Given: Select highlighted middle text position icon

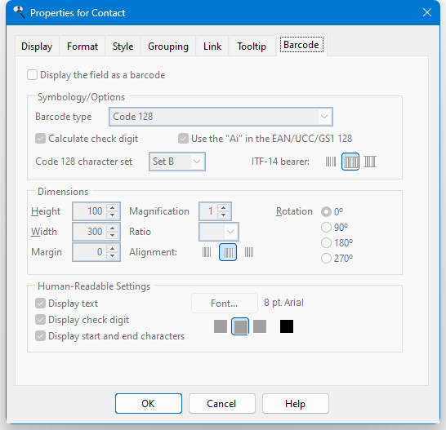Looking at the screenshot, I should click(240, 326).
